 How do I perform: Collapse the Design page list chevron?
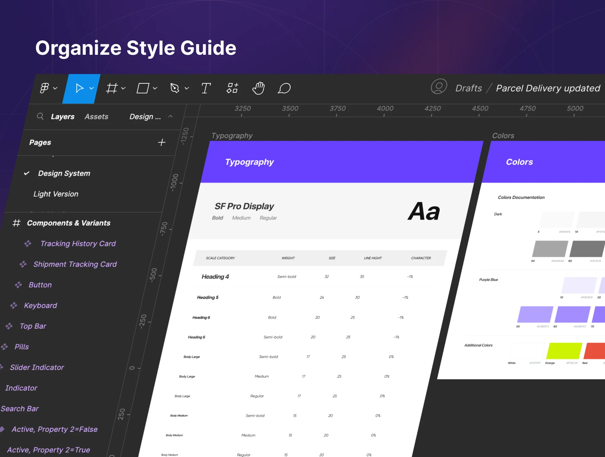click(x=170, y=116)
